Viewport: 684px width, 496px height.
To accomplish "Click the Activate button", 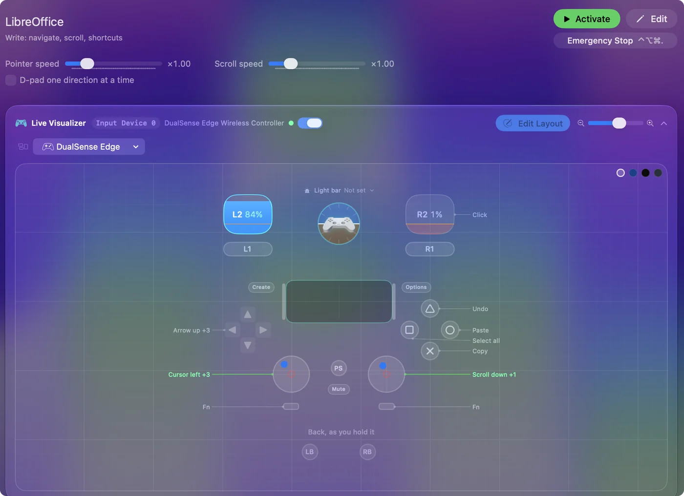I will click(x=587, y=19).
